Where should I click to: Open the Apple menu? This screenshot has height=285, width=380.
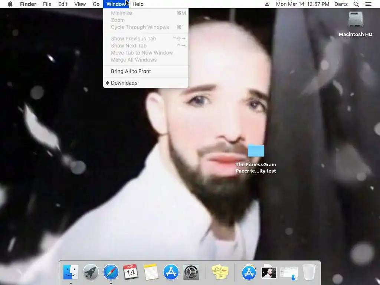(x=10, y=4)
